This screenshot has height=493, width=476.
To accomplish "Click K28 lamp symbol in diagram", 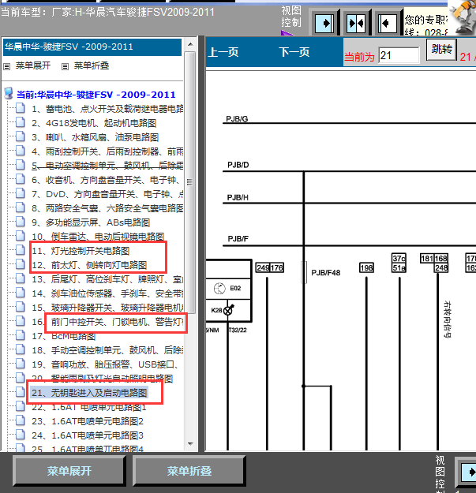I will [x=228, y=310].
